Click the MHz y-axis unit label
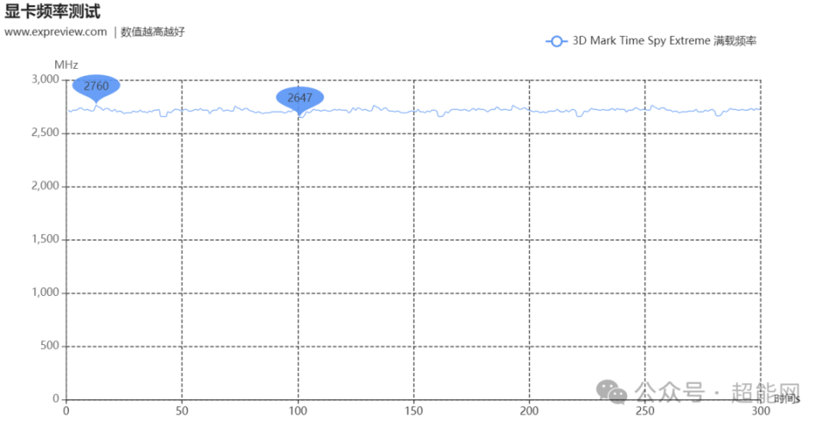The width and height of the screenshot is (827, 426). [66, 65]
